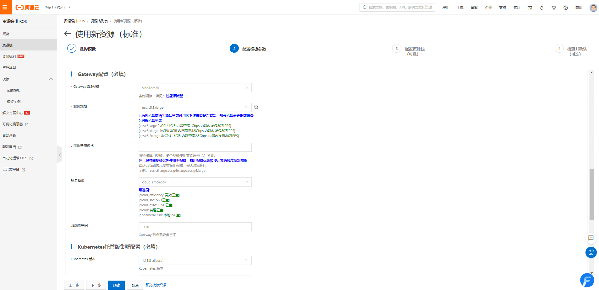Click the blue 创建 button
The width and height of the screenshot is (599, 290).
tap(116, 285)
